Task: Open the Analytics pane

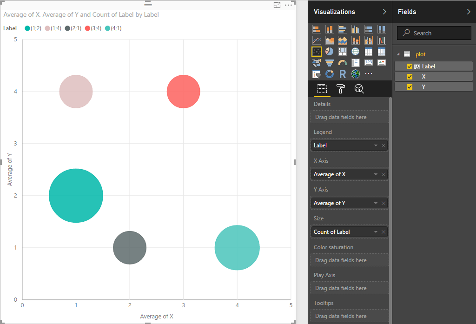Action: (359, 88)
